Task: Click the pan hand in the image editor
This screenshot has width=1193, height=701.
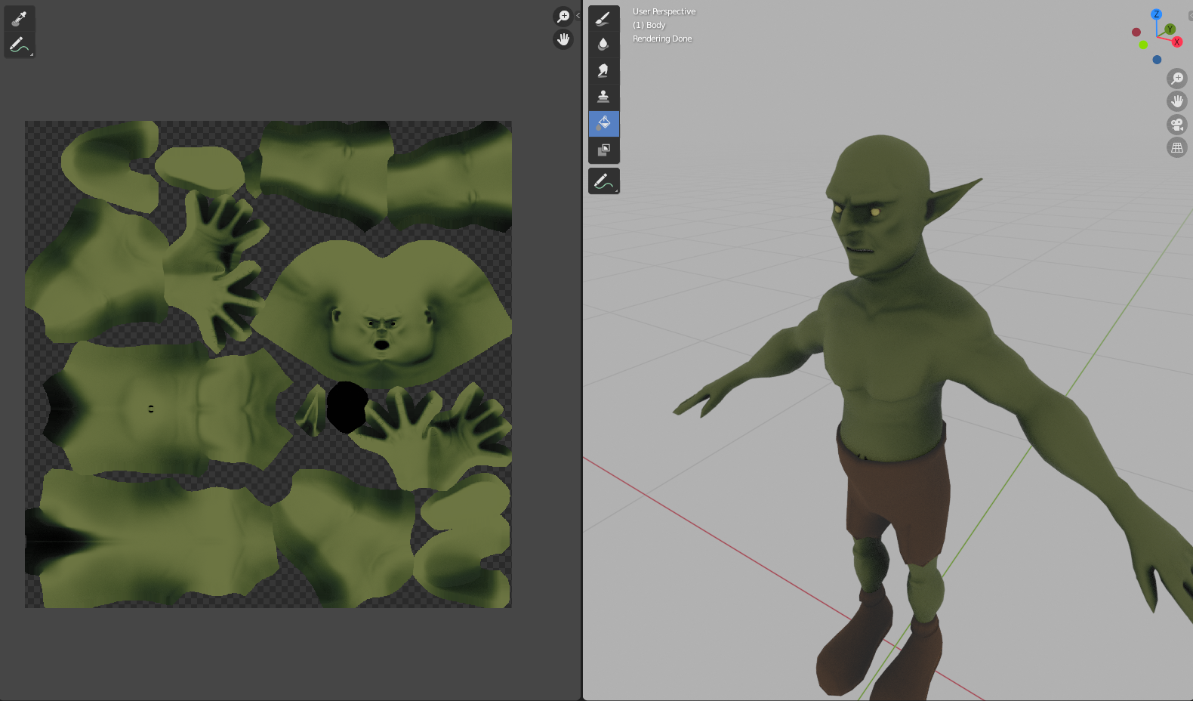Action: (x=563, y=39)
